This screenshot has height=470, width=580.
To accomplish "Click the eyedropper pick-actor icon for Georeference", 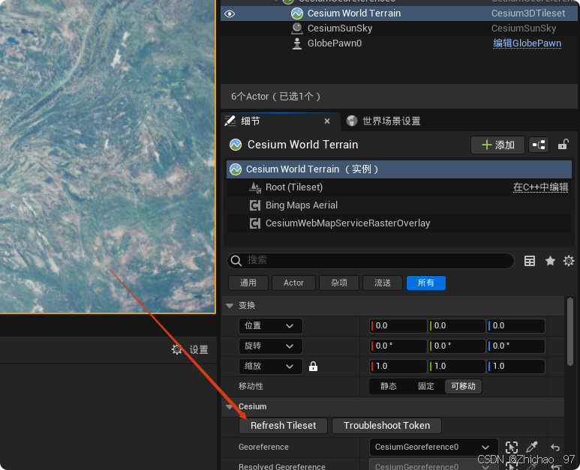I will coord(532,447).
